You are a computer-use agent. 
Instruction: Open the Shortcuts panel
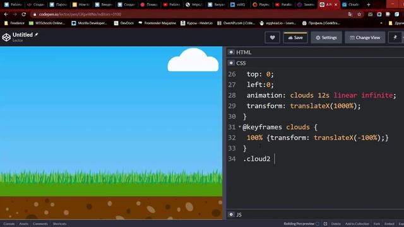59,224
